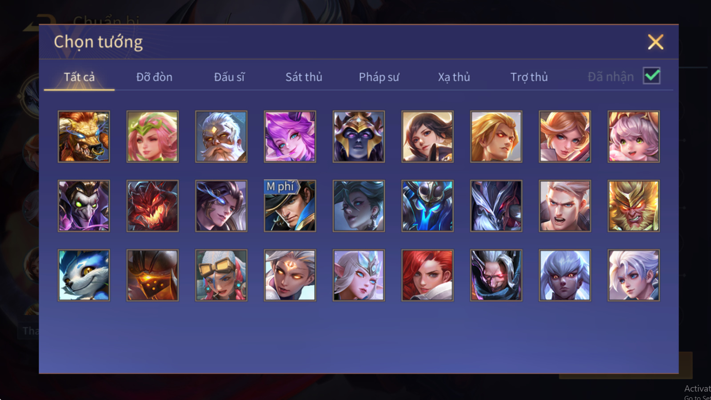Select the dark helmeted purple-eyed hero
This screenshot has height=400, width=711.
[359, 136]
